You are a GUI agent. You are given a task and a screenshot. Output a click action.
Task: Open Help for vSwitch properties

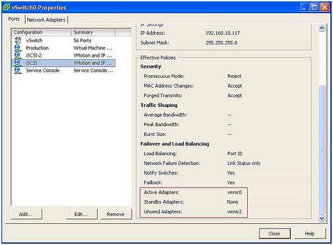tap(310, 233)
